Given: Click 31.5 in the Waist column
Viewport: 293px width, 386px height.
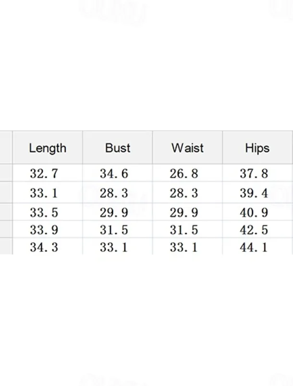Looking at the screenshot, I should click(x=183, y=230).
